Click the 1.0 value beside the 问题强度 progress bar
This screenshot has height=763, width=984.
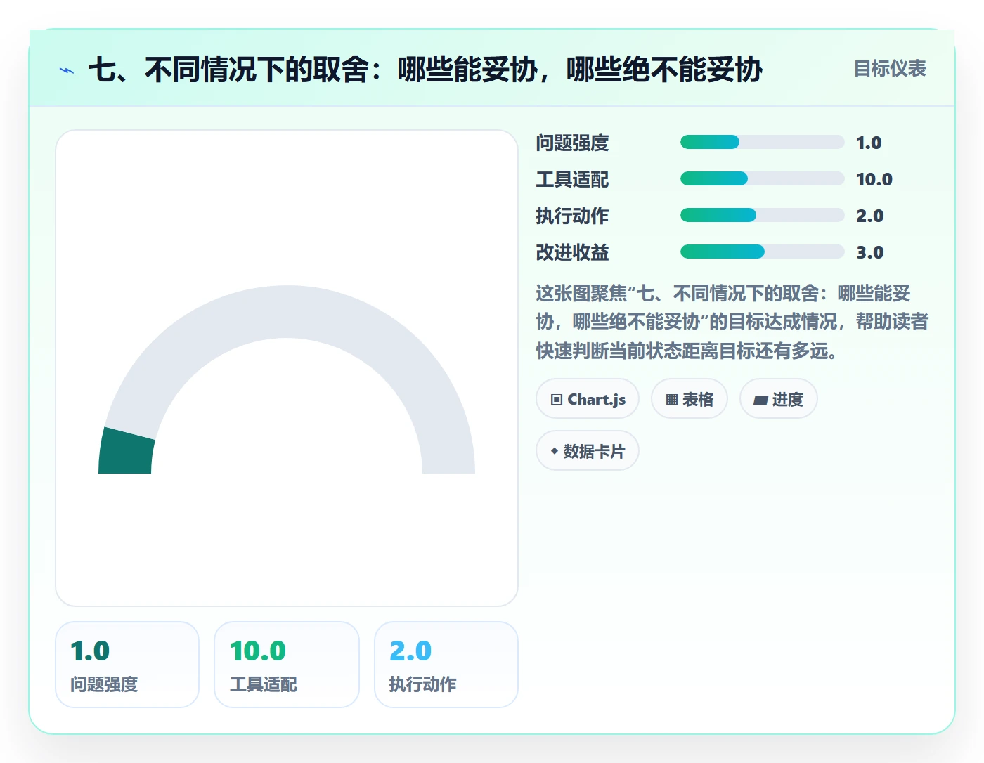[x=869, y=143]
